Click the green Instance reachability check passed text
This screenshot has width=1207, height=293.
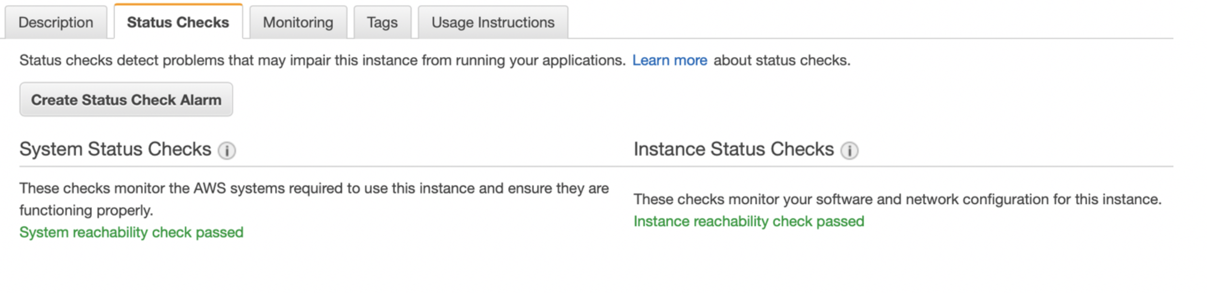[748, 222]
